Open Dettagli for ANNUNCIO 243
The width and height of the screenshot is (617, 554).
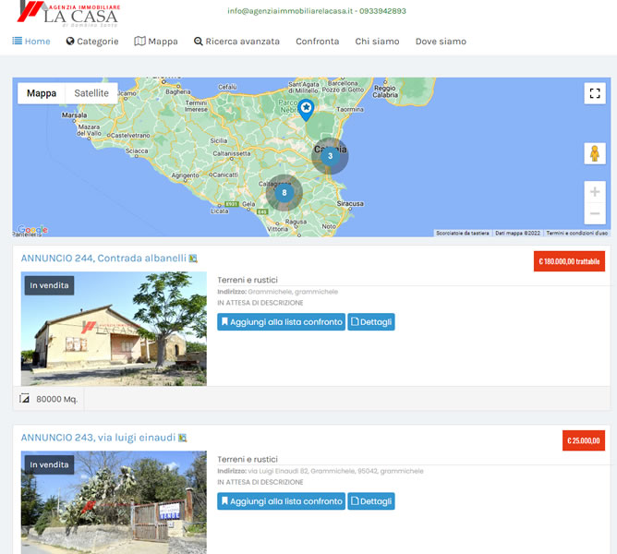pyautogui.click(x=371, y=501)
